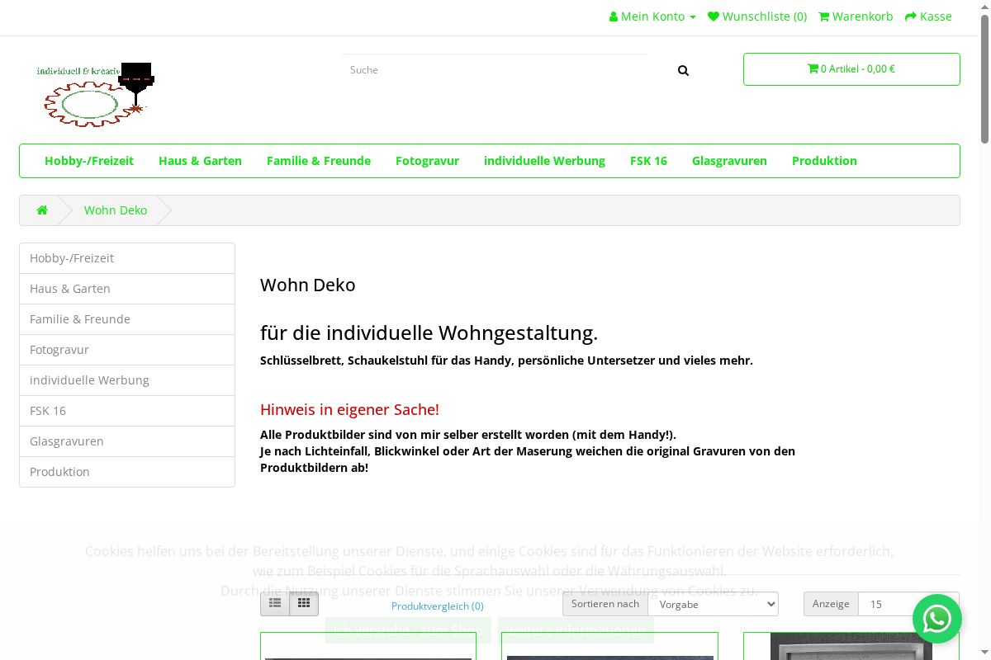The height and width of the screenshot is (660, 991).
Task: Open FSK 16 in top menu
Action: pos(648,161)
